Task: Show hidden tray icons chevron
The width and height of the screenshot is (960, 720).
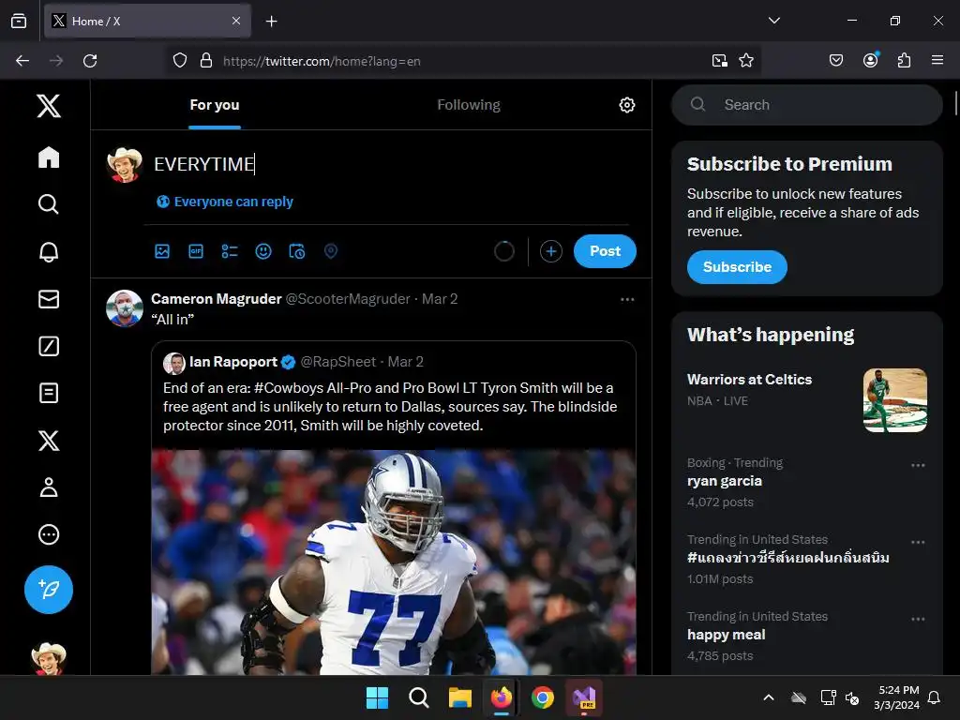Action: point(769,697)
